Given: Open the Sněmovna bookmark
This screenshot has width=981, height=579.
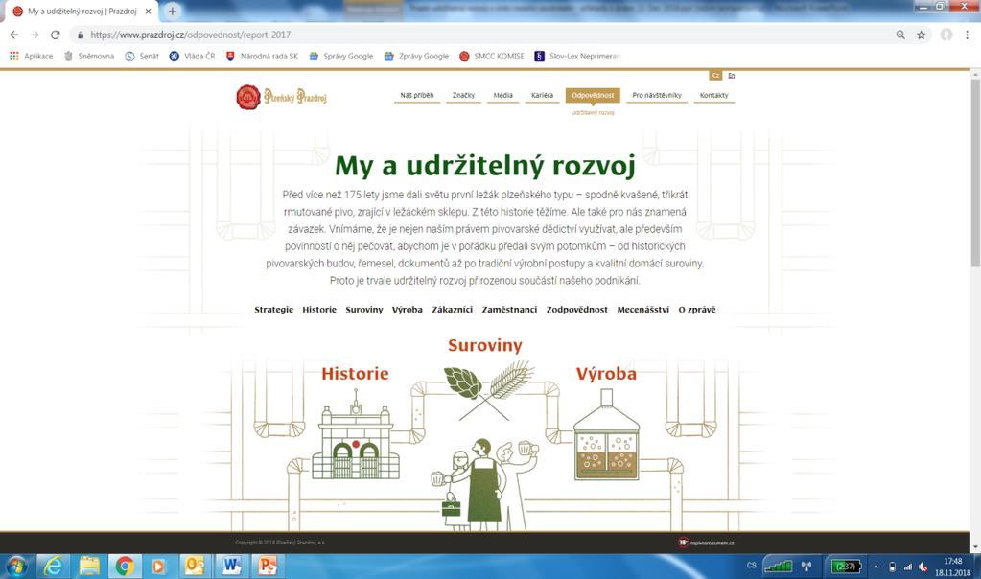Looking at the screenshot, I should tap(89, 57).
